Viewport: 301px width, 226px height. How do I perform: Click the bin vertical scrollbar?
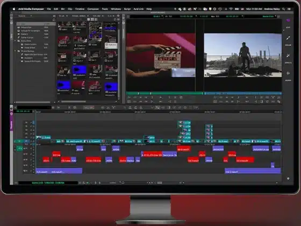click(x=119, y=63)
